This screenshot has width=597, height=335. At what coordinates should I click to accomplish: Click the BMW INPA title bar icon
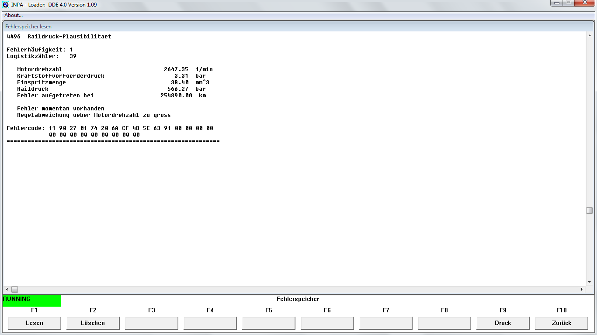click(6, 5)
